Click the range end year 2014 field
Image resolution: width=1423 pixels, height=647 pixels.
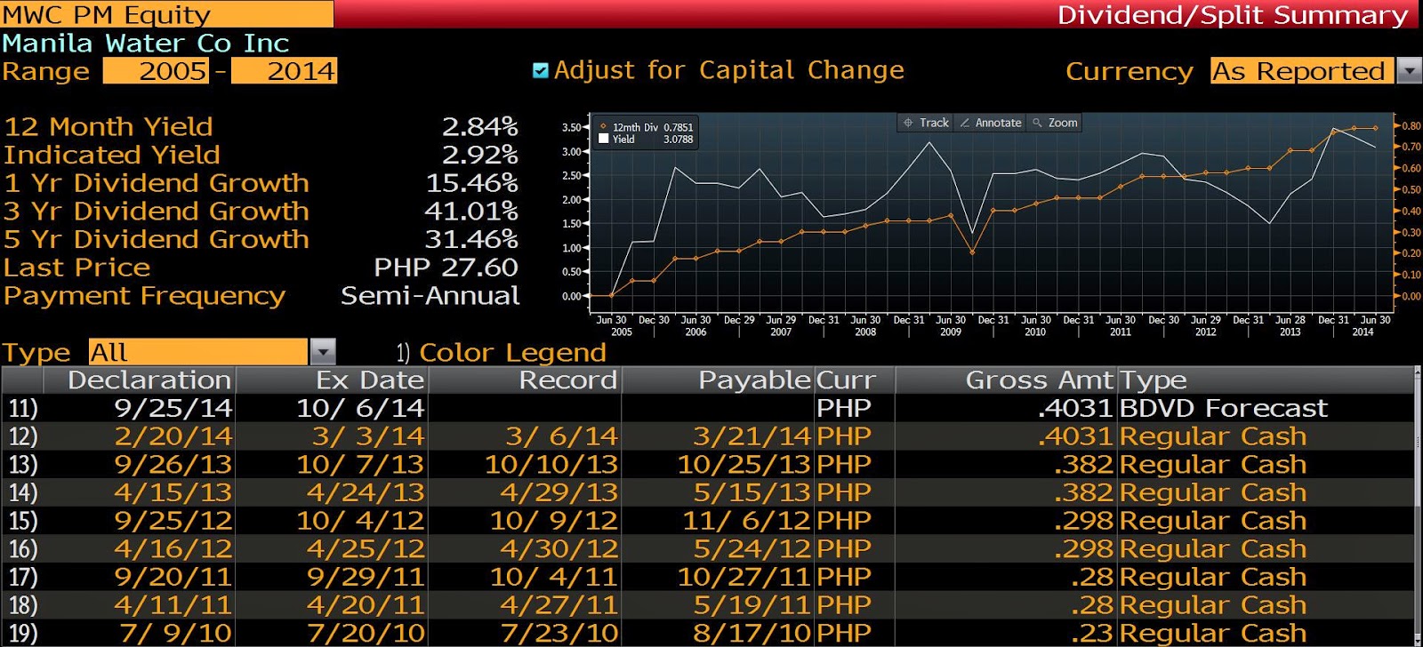click(x=285, y=71)
